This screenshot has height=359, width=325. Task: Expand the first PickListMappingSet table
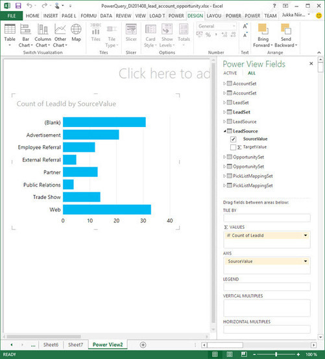point(224,176)
